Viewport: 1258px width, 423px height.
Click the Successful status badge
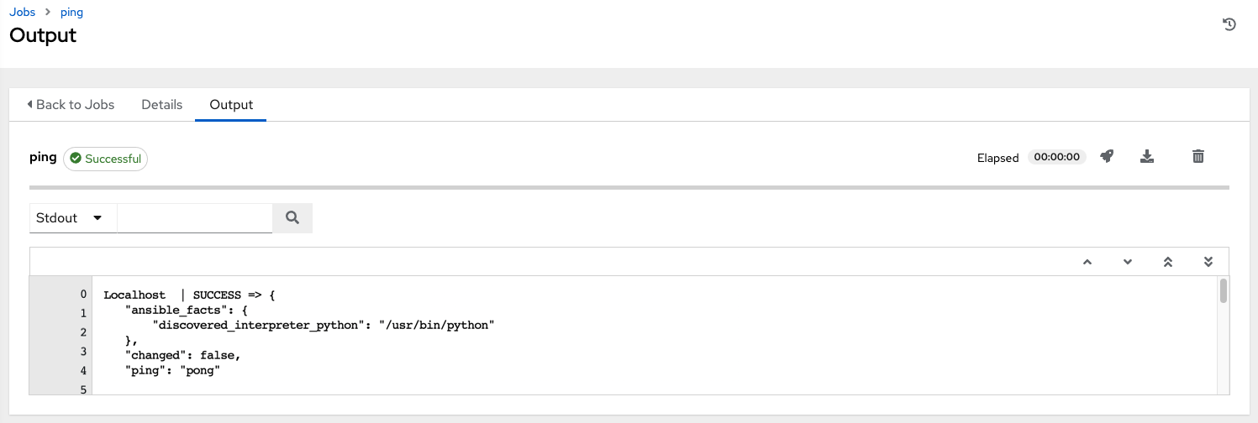[106, 159]
